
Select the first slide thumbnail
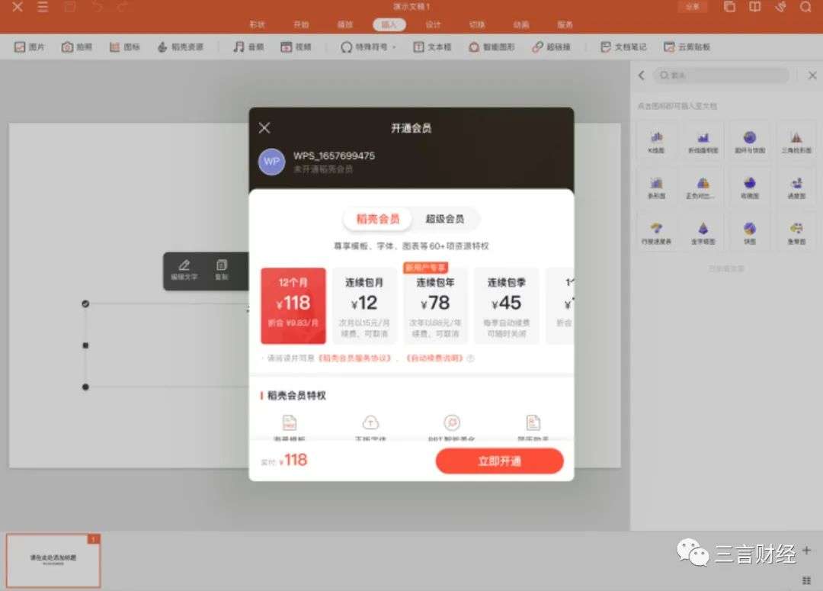pos(53,560)
